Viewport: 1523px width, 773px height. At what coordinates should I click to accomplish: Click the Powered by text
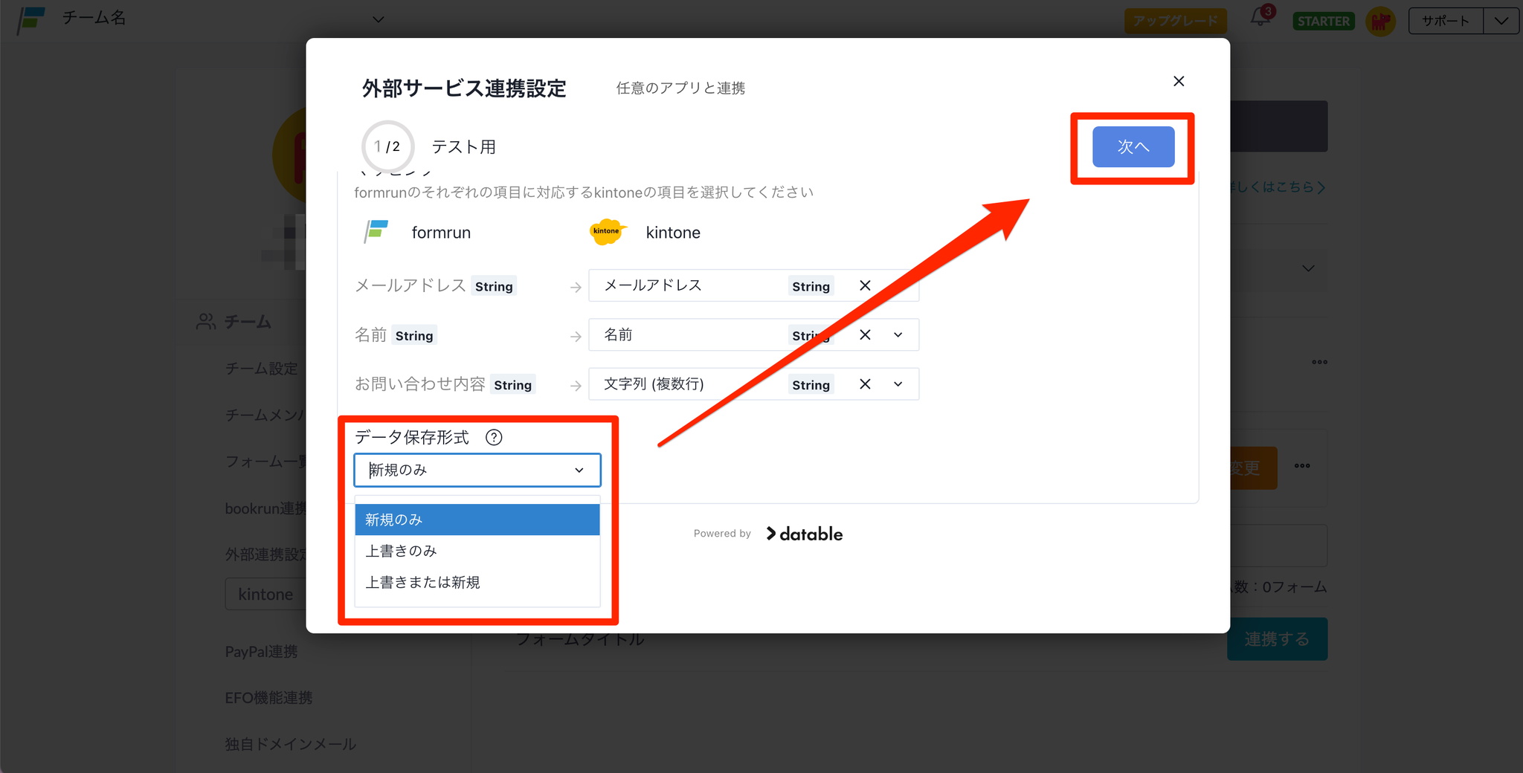click(722, 534)
